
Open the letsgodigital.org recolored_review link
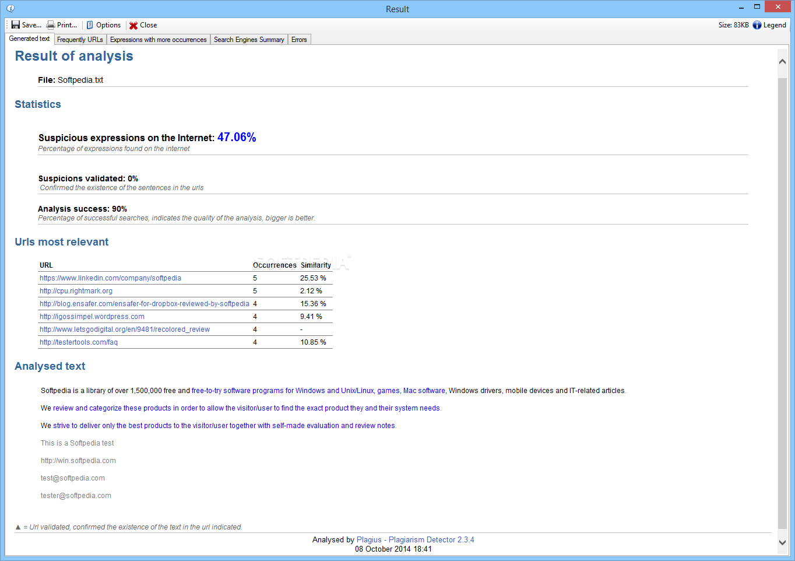125,329
